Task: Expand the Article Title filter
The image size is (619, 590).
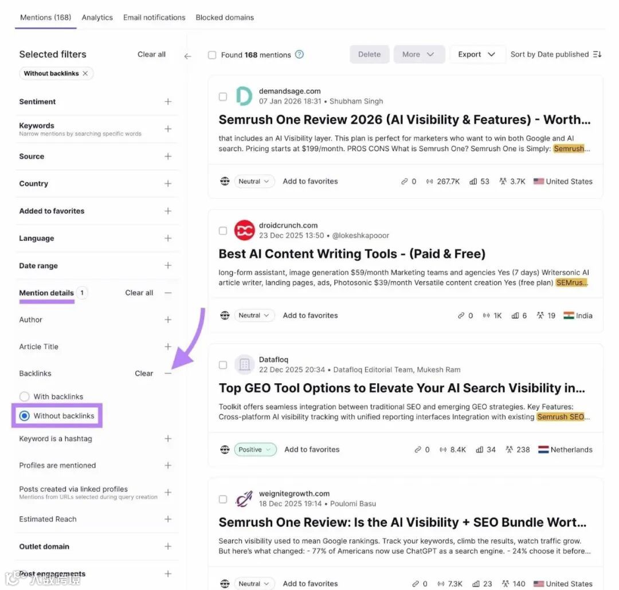Action: [168, 347]
